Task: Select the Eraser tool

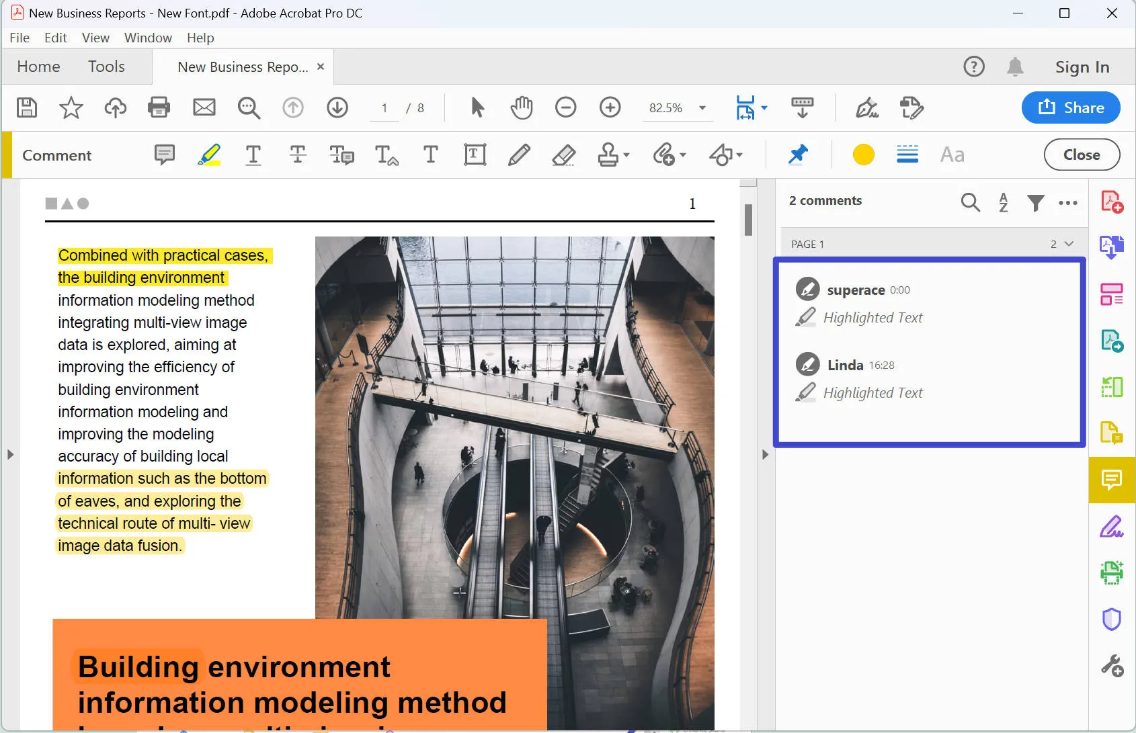Action: 563,155
